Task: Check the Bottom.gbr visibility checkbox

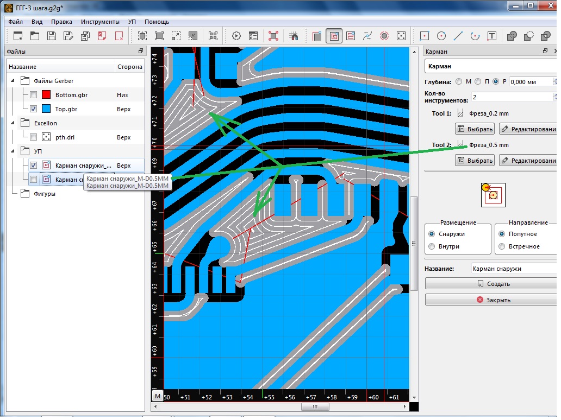Action: [x=34, y=96]
